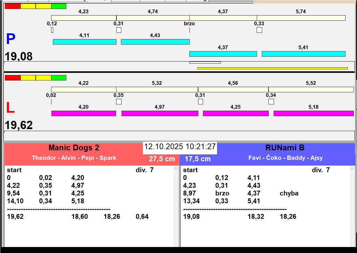Select the red L lane letter
Image resolution: width=357 pixels, height=253 pixels.
pyautogui.click(x=10, y=108)
